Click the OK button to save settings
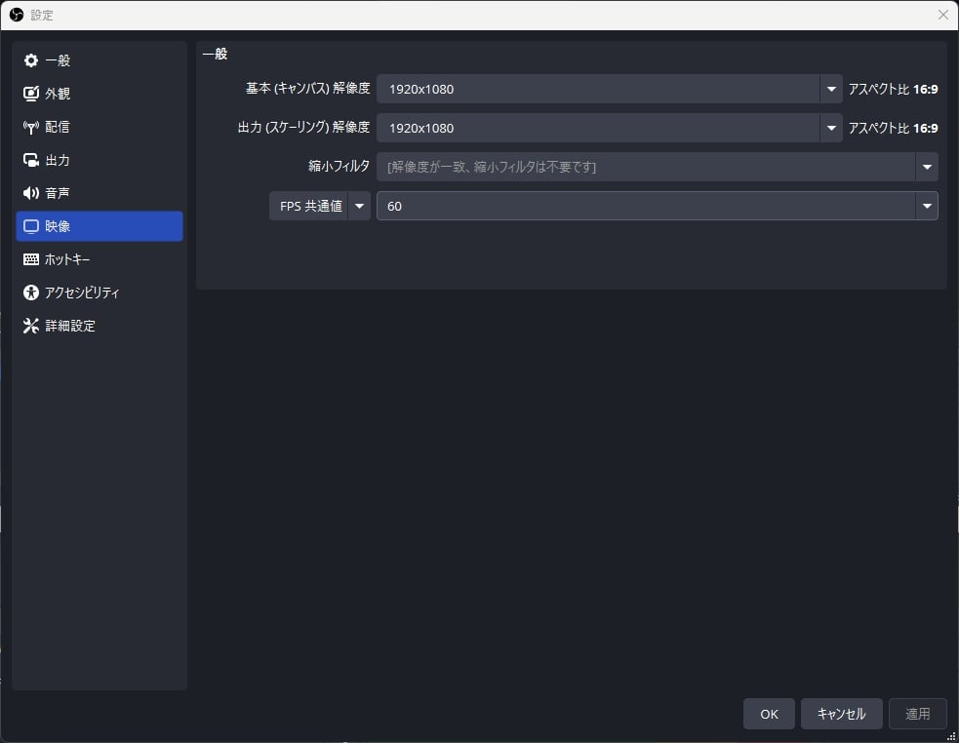 pyautogui.click(x=769, y=714)
